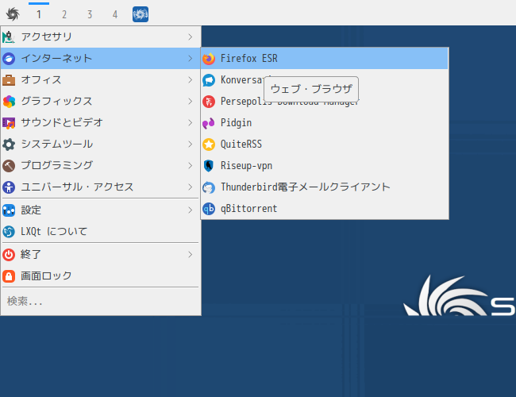The width and height of the screenshot is (516, 397).
Task: Expand プログラミング submenu arrow
Action: pyautogui.click(x=191, y=166)
